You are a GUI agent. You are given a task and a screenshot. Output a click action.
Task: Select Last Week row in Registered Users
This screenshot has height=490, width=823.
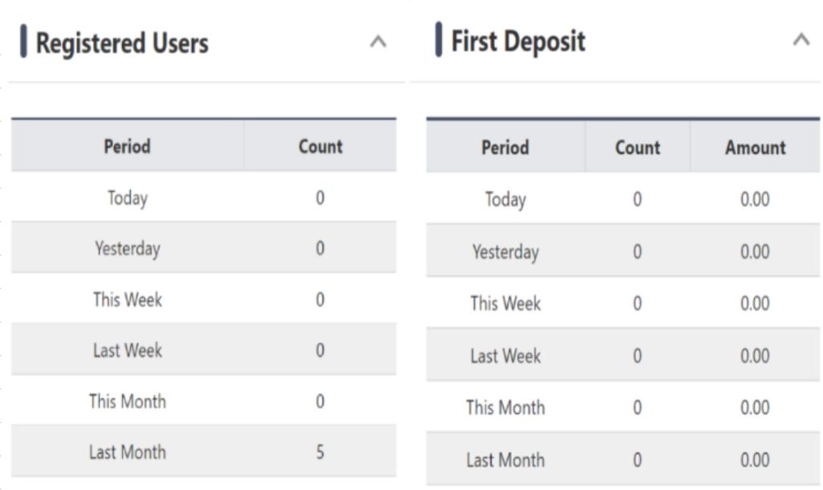pos(127,350)
